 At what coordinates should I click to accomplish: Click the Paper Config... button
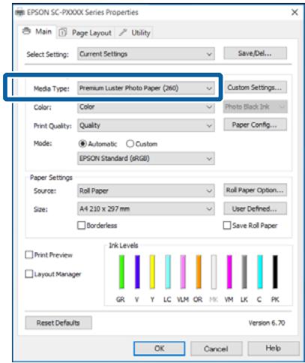click(255, 124)
